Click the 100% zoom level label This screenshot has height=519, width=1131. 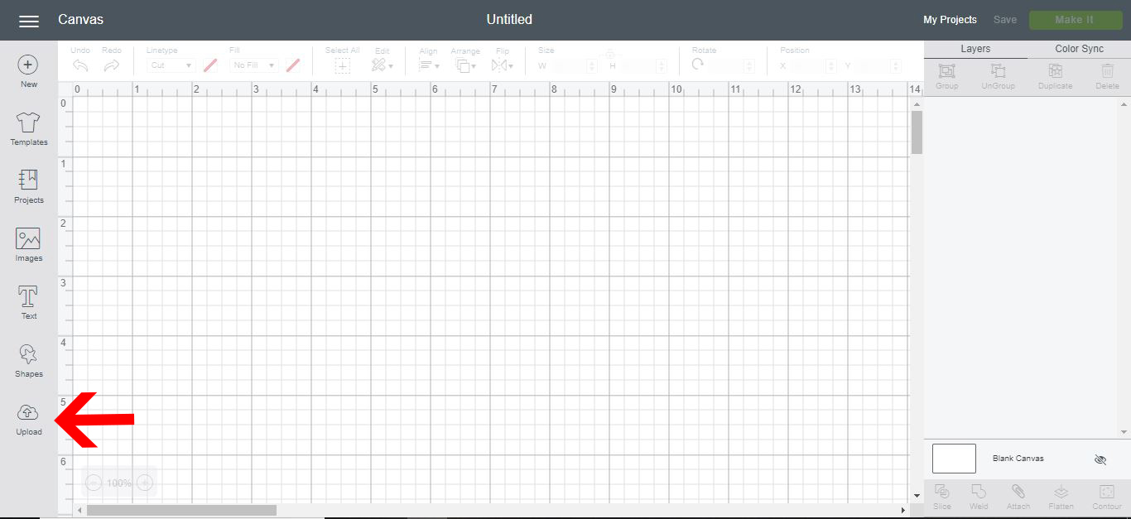pyautogui.click(x=119, y=483)
